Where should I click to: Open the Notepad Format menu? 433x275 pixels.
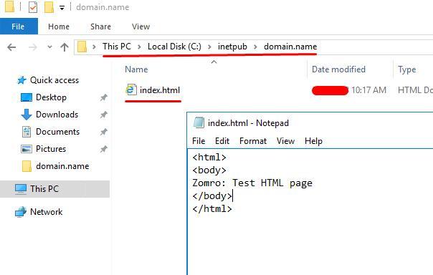(x=253, y=141)
